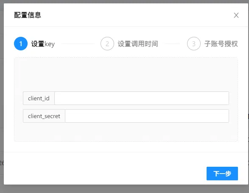Click the step 3 number circle
This screenshot has height=193, width=249.
pyautogui.click(x=194, y=44)
